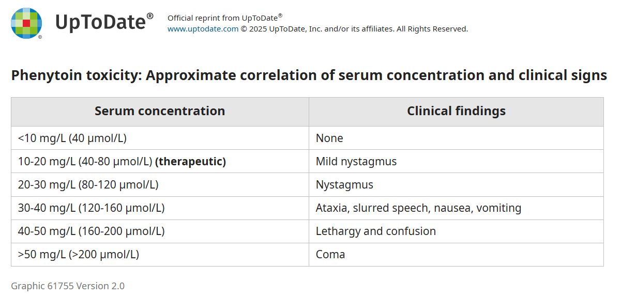Click the UpToDate logo icon

coord(26,23)
